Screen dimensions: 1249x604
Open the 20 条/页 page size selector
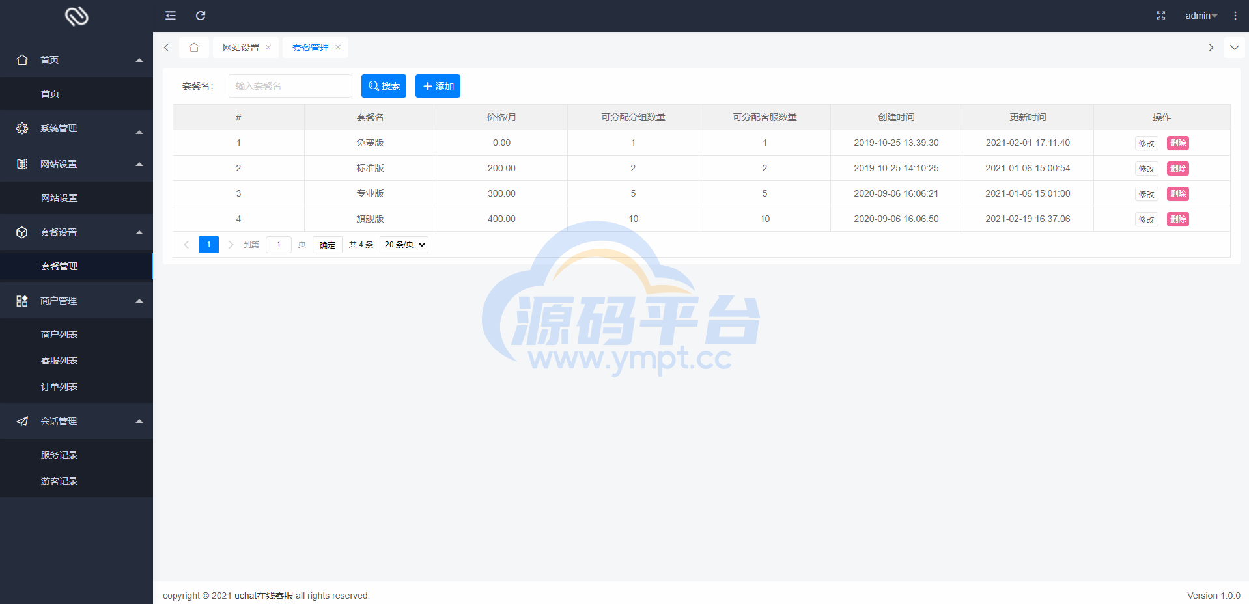(x=404, y=245)
